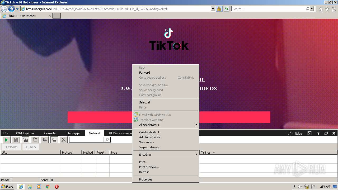Click the browser Search box
This screenshot has height=190, width=338.
click(268, 9)
